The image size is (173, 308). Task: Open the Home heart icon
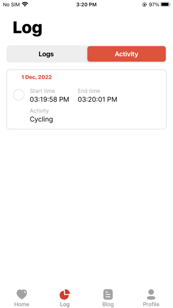(22, 294)
